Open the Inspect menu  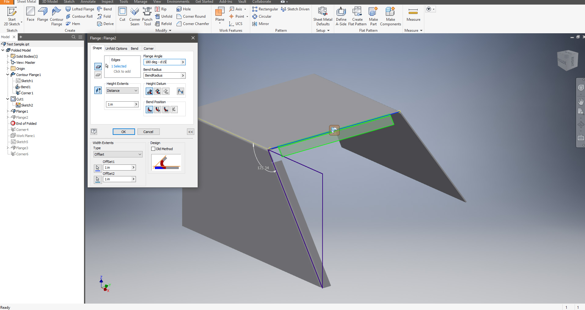tap(107, 2)
